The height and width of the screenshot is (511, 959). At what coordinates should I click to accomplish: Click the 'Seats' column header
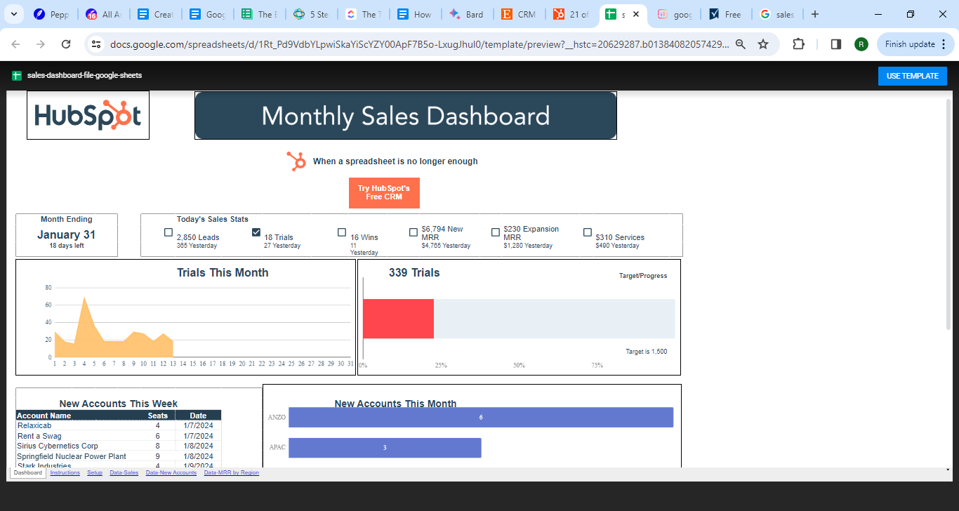coord(158,416)
